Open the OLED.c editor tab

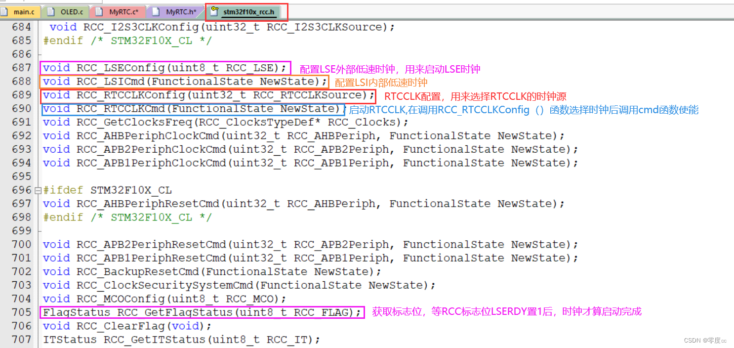(x=66, y=11)
